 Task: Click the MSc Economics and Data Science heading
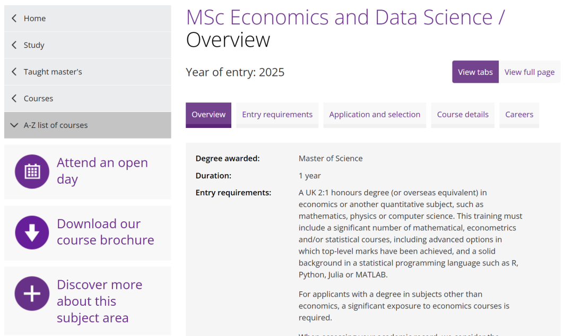(x=345, y=17)
